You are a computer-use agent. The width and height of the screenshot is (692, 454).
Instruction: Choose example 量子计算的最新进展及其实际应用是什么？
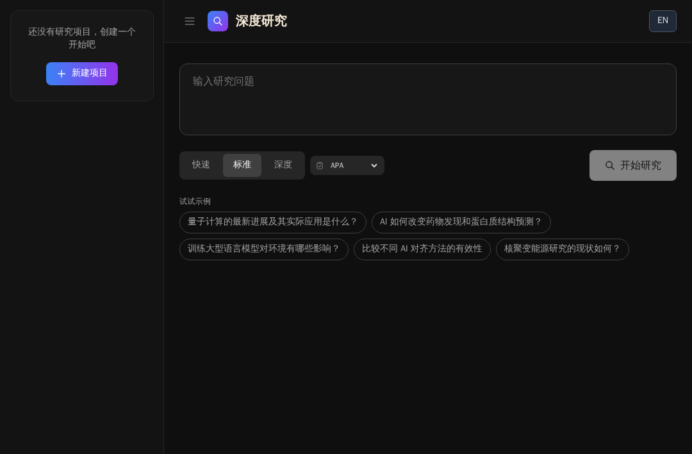[273, 222]
